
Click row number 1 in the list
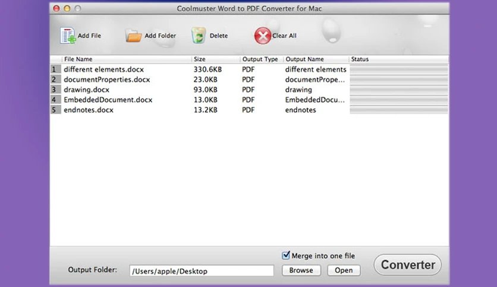(x=55, y=69)
